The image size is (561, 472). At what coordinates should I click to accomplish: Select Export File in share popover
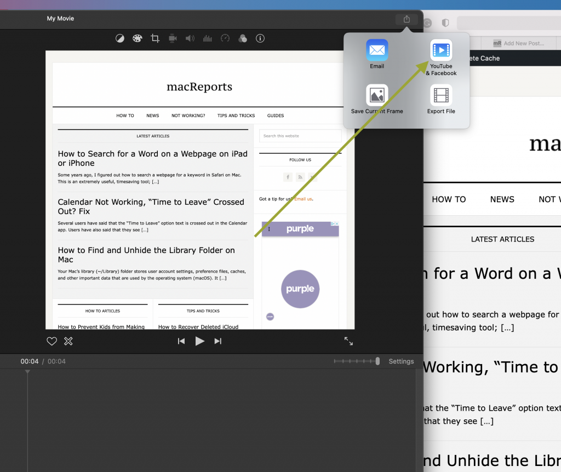click(x=441, y=100)
